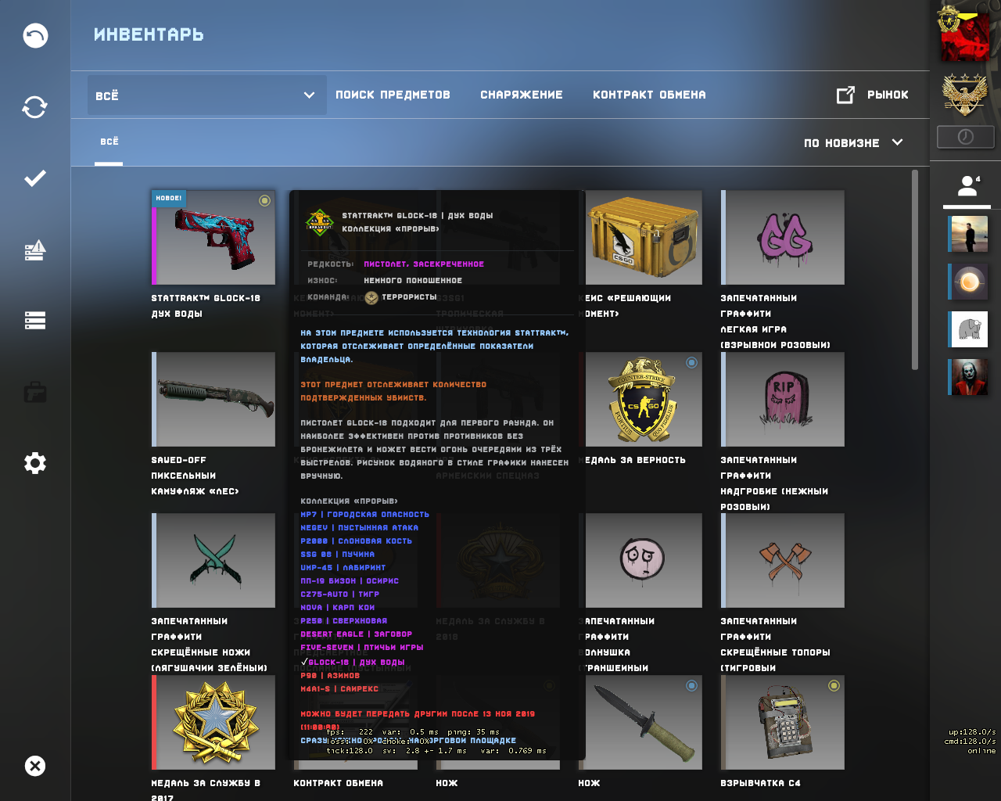Select the friend with Joker avatar
The image size is (1001, 801).
pos(968,377)
